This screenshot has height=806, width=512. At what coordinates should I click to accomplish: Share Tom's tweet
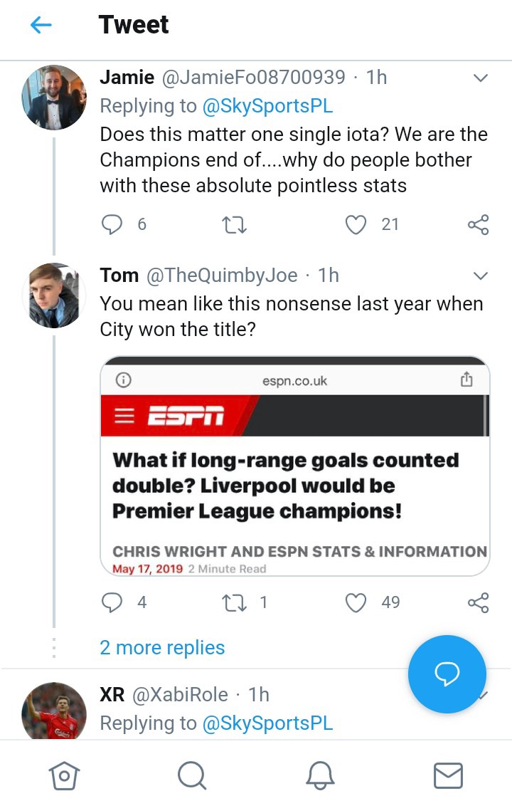tap(478, 602)
